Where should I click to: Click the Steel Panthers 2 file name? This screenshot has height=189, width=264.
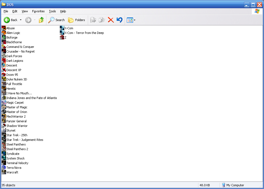click(x=17, y=149)
